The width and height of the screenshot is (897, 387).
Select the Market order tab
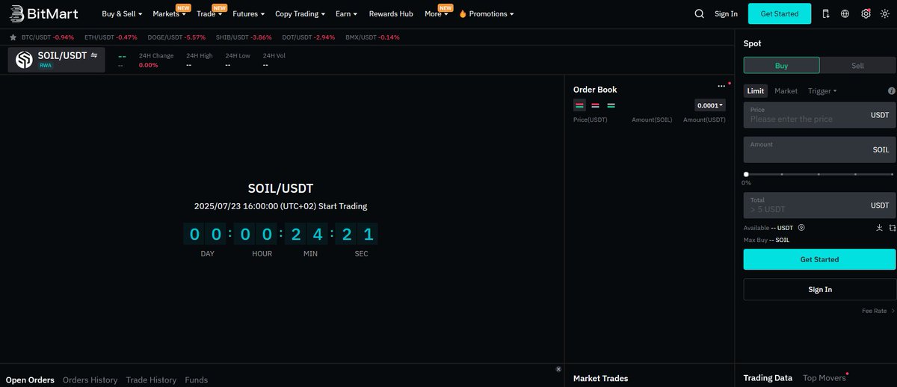point(786,91)
